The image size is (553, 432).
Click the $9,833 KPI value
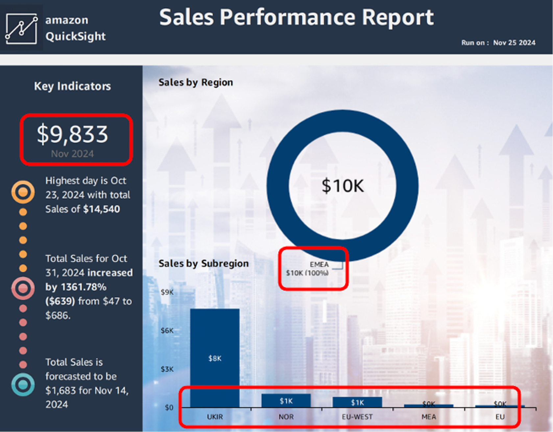72,134
